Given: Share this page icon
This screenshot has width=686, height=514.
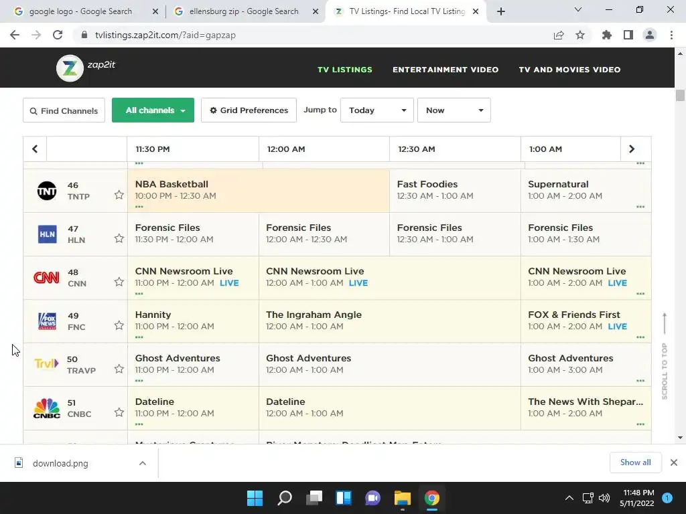Looking at the screenshot, I should pos(559,35).
